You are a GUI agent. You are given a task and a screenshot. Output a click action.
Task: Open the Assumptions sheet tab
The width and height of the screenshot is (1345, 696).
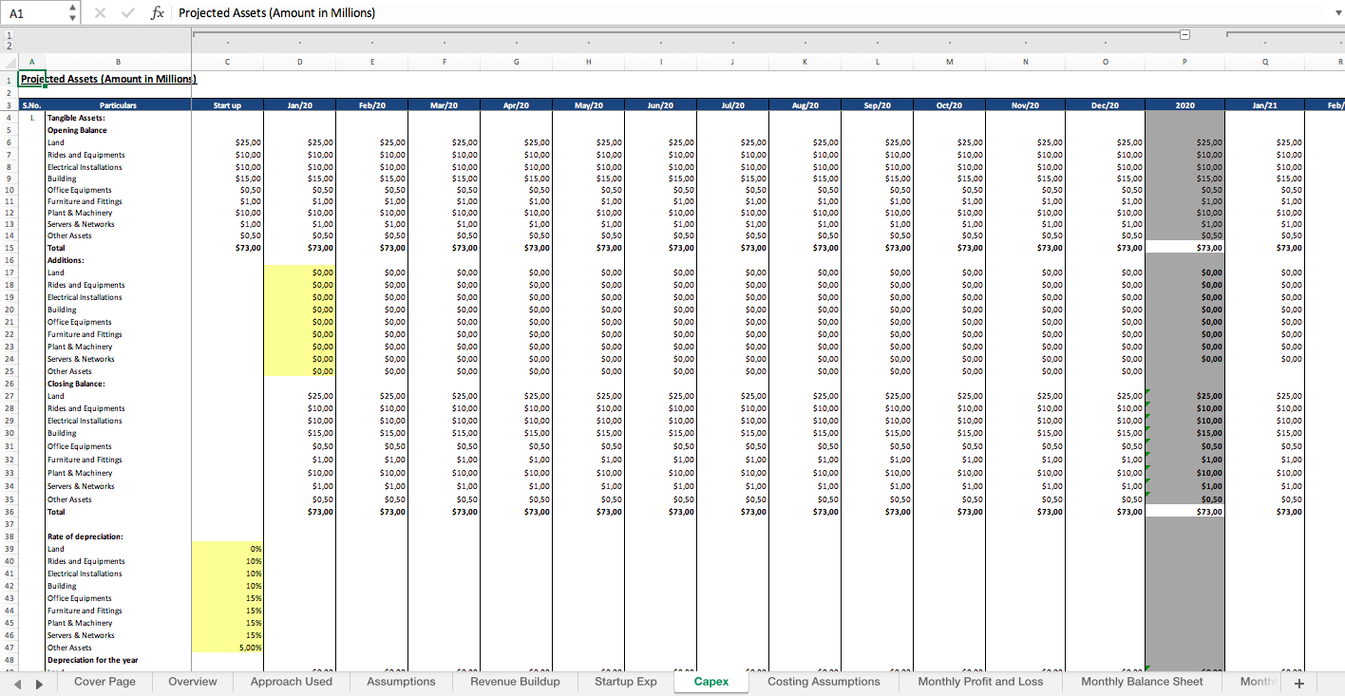point(401,682)
